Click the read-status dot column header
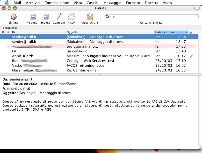Viewport: 202px width, 153px height. coord(8,32)
